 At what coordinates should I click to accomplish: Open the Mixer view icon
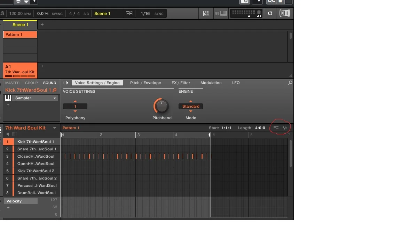[x=206, y=14]
